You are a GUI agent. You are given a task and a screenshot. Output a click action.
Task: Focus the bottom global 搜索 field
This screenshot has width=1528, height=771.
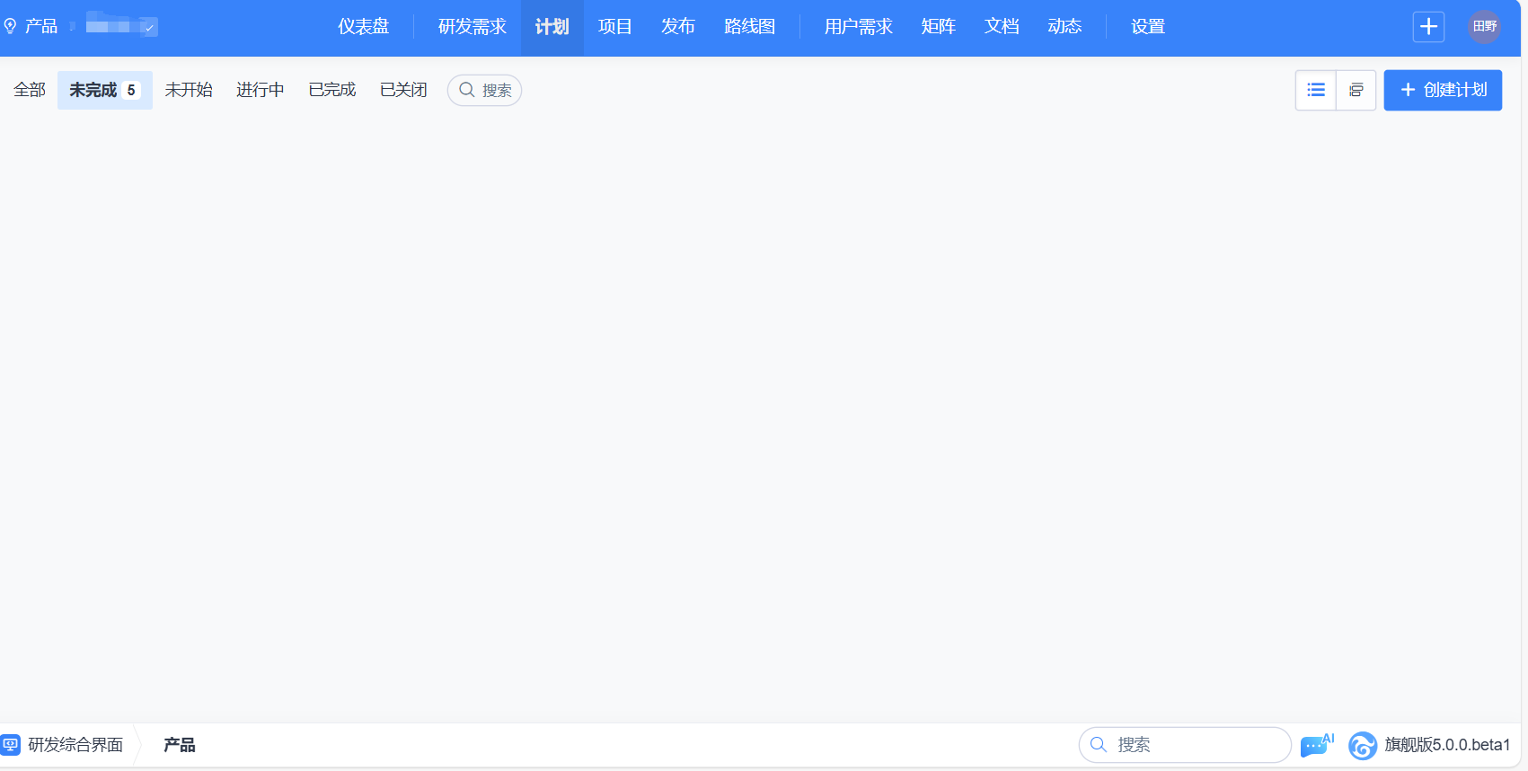coord(1185,745)
